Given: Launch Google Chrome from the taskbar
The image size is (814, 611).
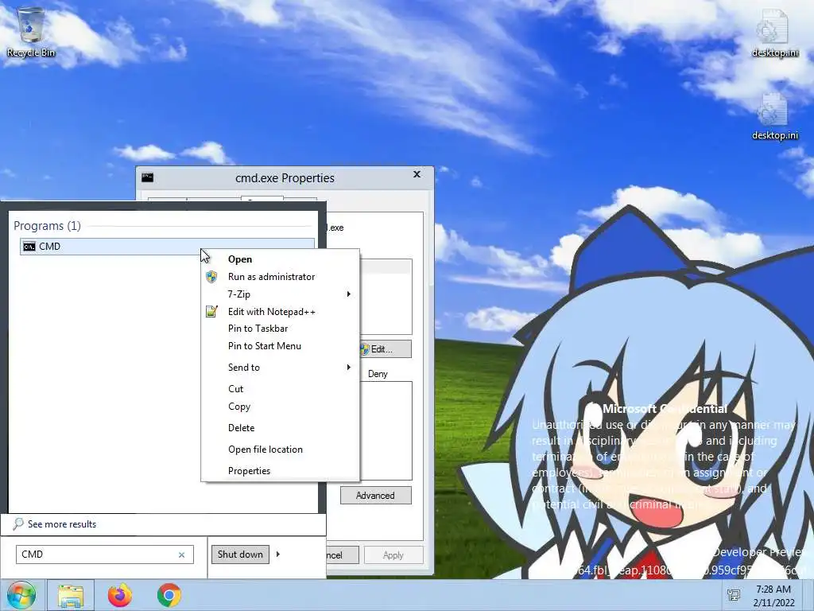Looking at the screenshot, I should pos(169,595).
